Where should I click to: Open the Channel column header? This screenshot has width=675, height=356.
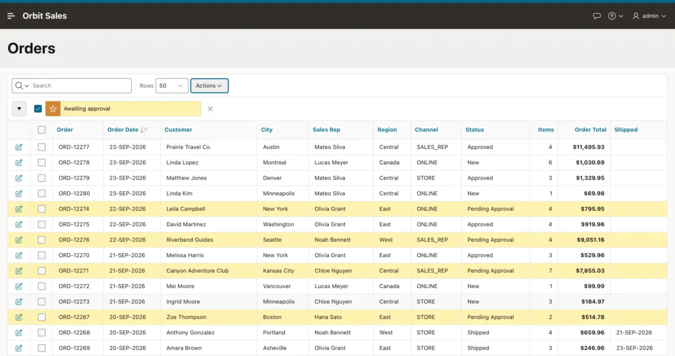426,130
